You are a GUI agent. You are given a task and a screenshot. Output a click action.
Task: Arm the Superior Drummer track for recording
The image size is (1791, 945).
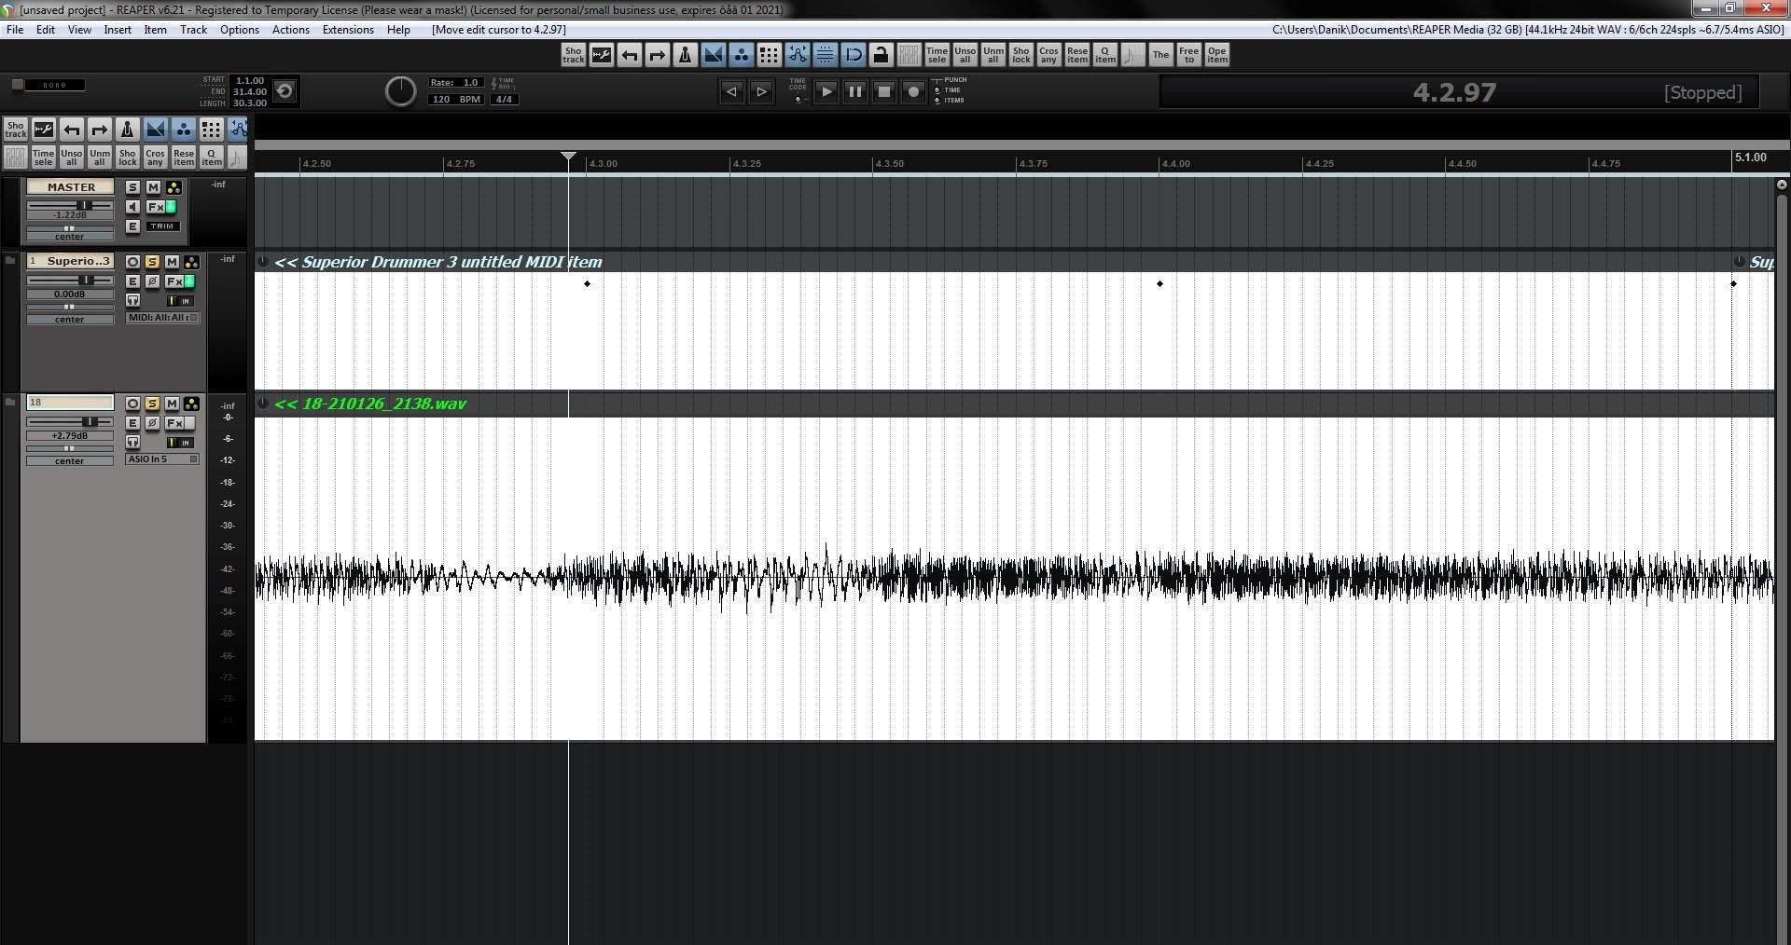click(x=132, y=262)
